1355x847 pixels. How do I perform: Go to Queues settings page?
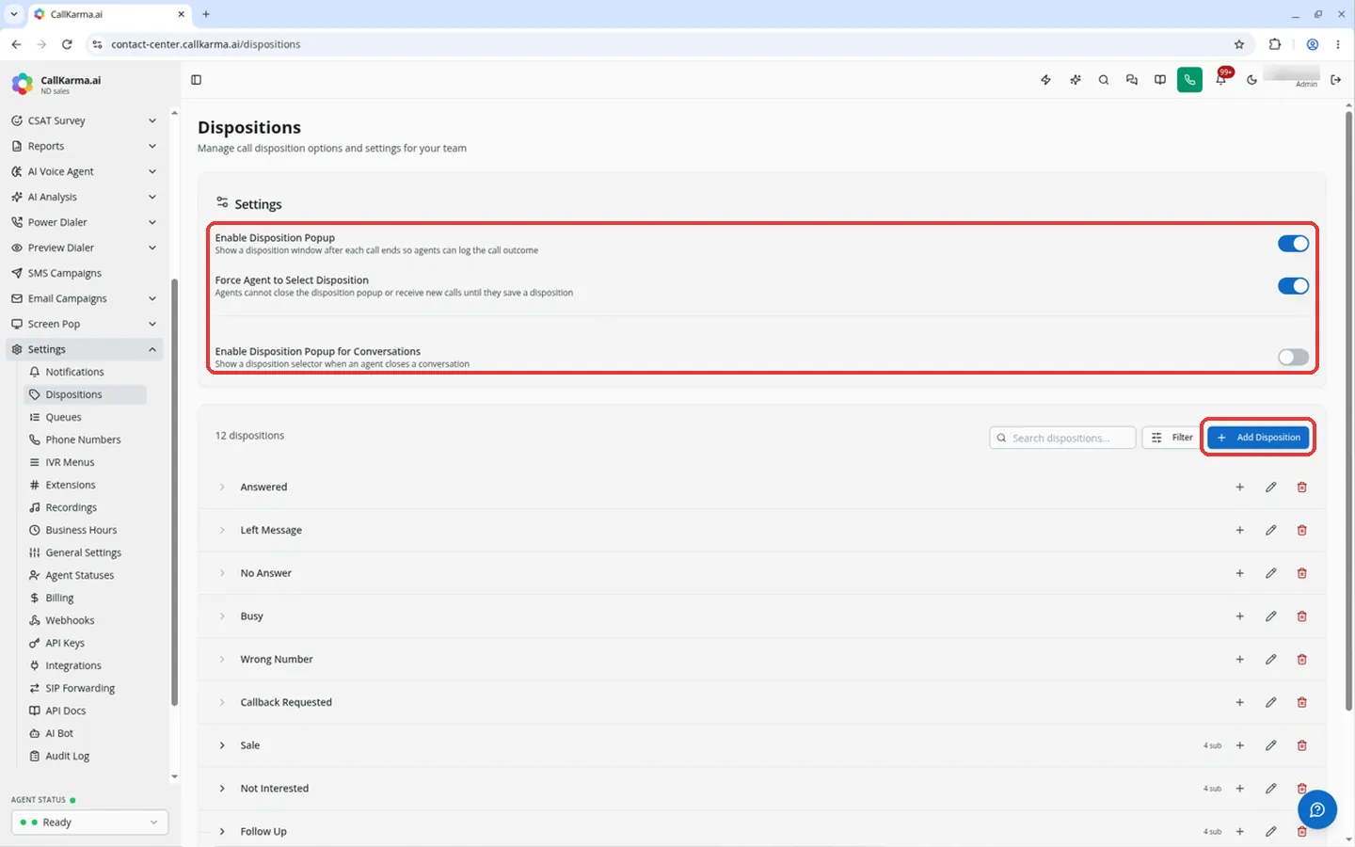pyautogui.click(x=85, y=417)
